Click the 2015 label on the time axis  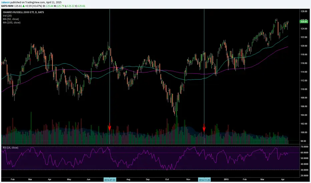(226, 179)
